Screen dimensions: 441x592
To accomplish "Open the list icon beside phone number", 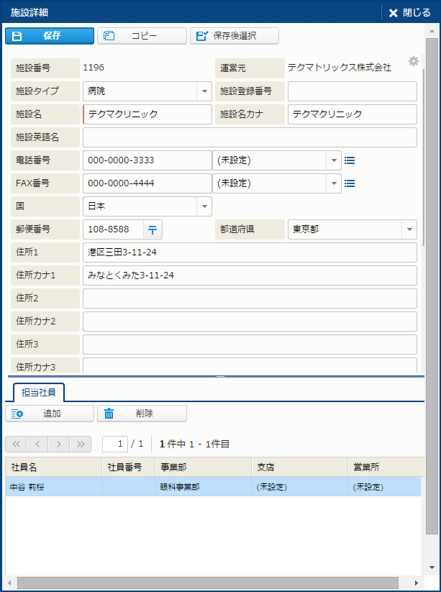I will click(350, 160).
